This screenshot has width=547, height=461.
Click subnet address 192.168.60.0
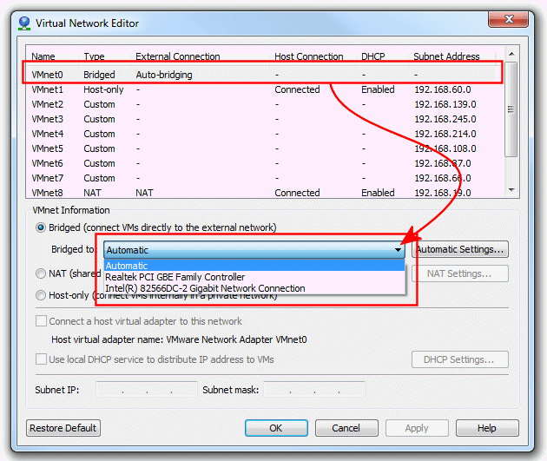pyautogui.click(x=443, y=89)
